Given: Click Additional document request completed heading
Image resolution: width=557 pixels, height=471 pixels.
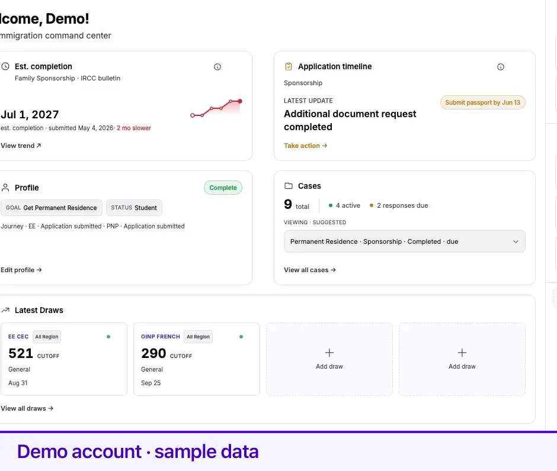Looking at the screenshot, I should click(350, 120).
